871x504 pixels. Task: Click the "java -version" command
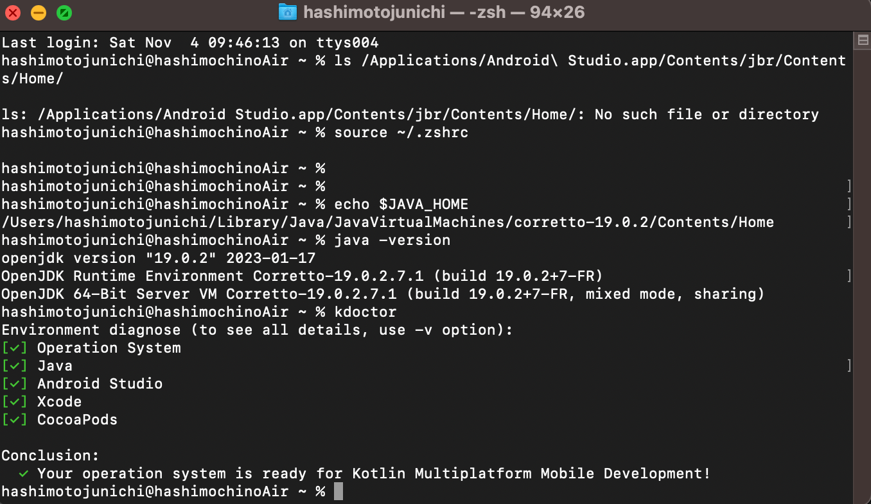(392, 240)
